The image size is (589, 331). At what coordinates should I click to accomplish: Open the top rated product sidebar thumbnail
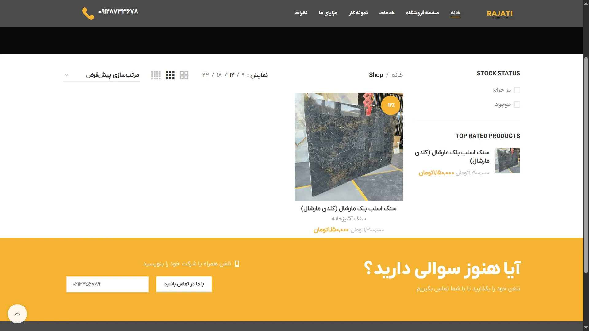508,161
